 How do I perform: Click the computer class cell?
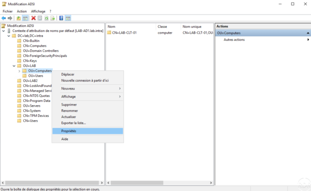165,33
